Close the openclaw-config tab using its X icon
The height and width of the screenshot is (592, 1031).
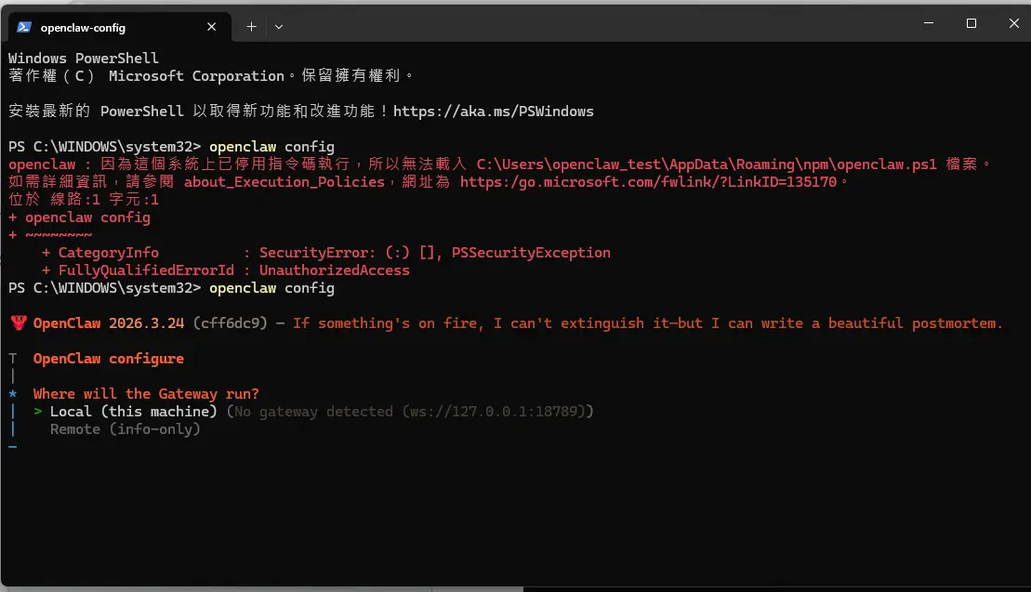tap(211, 27)
